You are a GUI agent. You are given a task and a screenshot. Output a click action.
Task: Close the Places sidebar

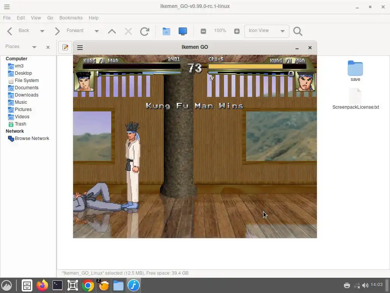[48, 47]
